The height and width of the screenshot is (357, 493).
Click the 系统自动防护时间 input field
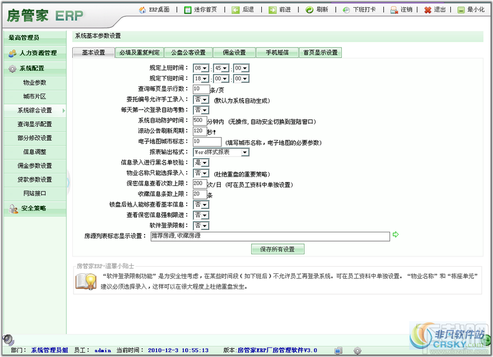199,120
